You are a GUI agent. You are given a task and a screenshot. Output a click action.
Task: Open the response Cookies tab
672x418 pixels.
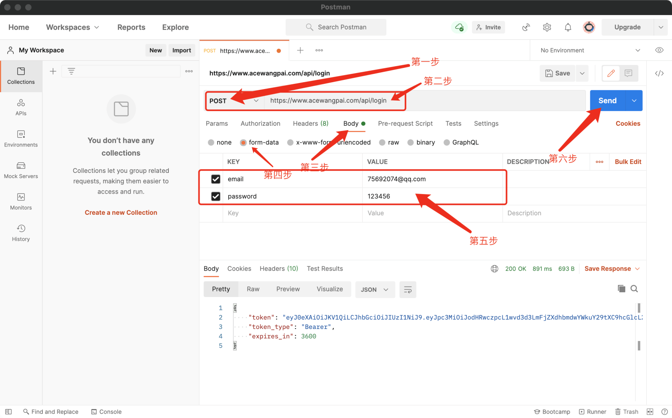239,269
